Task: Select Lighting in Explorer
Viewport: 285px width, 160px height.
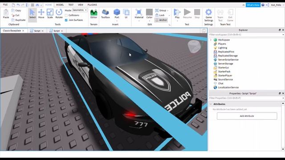Action: coord(223,48)
